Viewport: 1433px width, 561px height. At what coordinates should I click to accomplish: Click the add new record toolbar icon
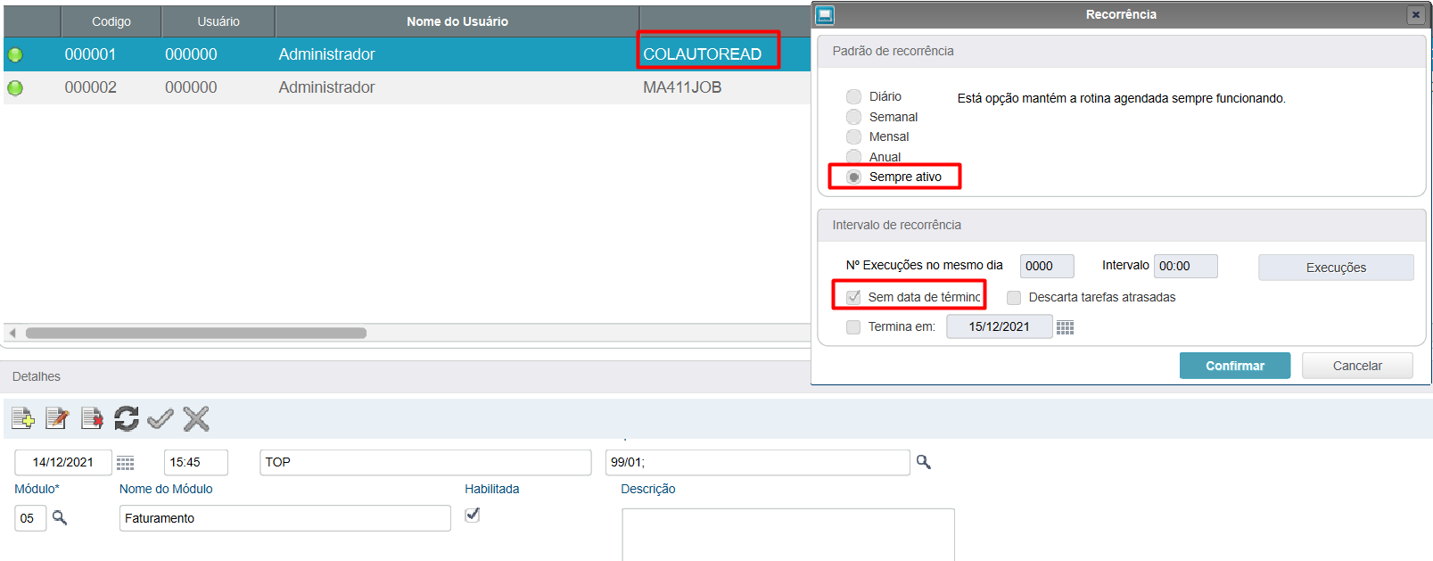[x=23, y=417]
